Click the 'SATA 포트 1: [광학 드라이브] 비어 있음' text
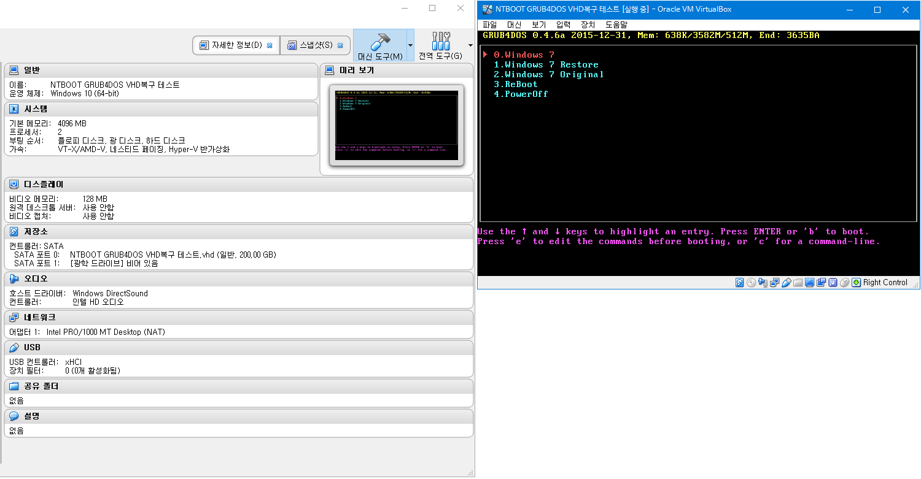 click(86, 264)
